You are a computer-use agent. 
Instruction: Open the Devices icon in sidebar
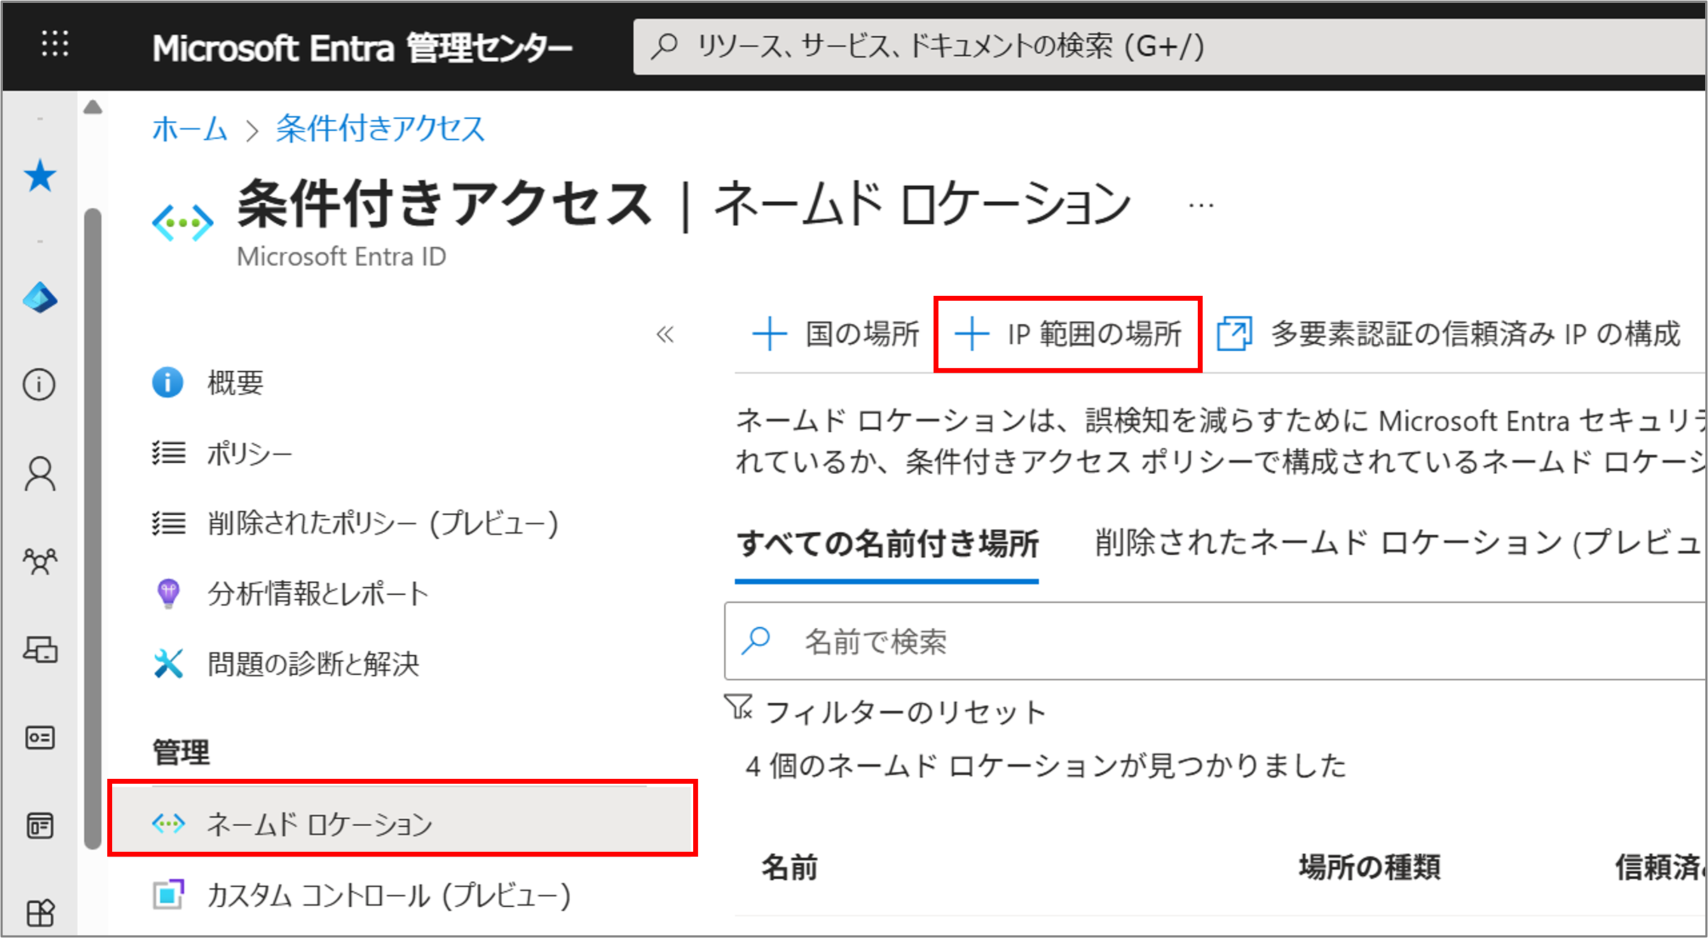(40, 650)
